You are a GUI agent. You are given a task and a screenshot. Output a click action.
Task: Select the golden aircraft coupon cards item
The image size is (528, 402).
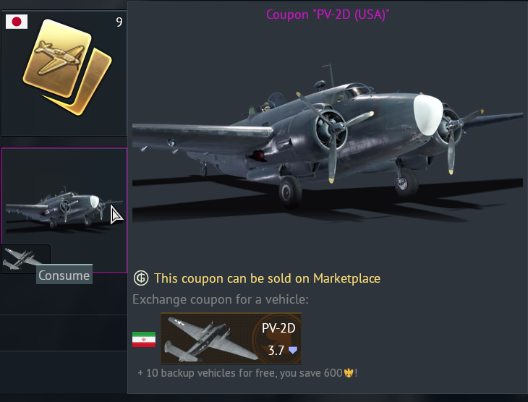(67, 67)
